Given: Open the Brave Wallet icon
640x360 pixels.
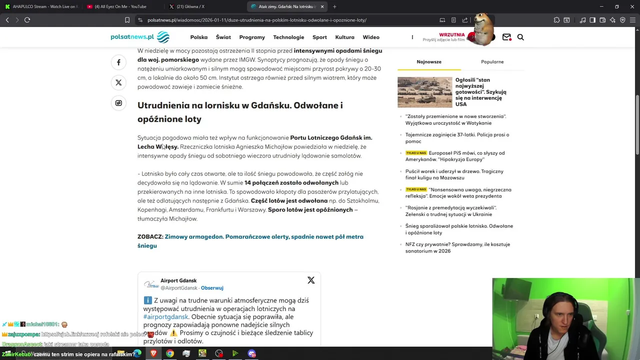Looking at the screenshot, I should pyautogui.click(x=602, y=20).
